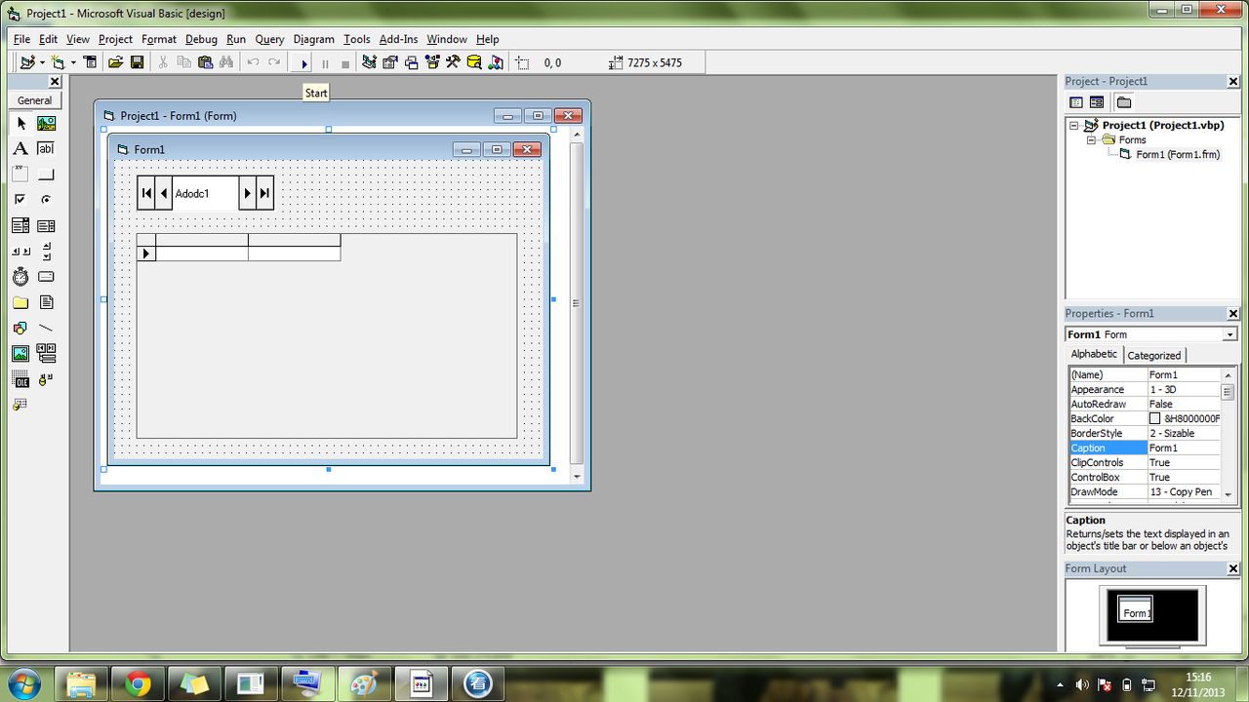Open the Add-Ins menu
Screen dimensions: 1249x702
tap(398, 39)
